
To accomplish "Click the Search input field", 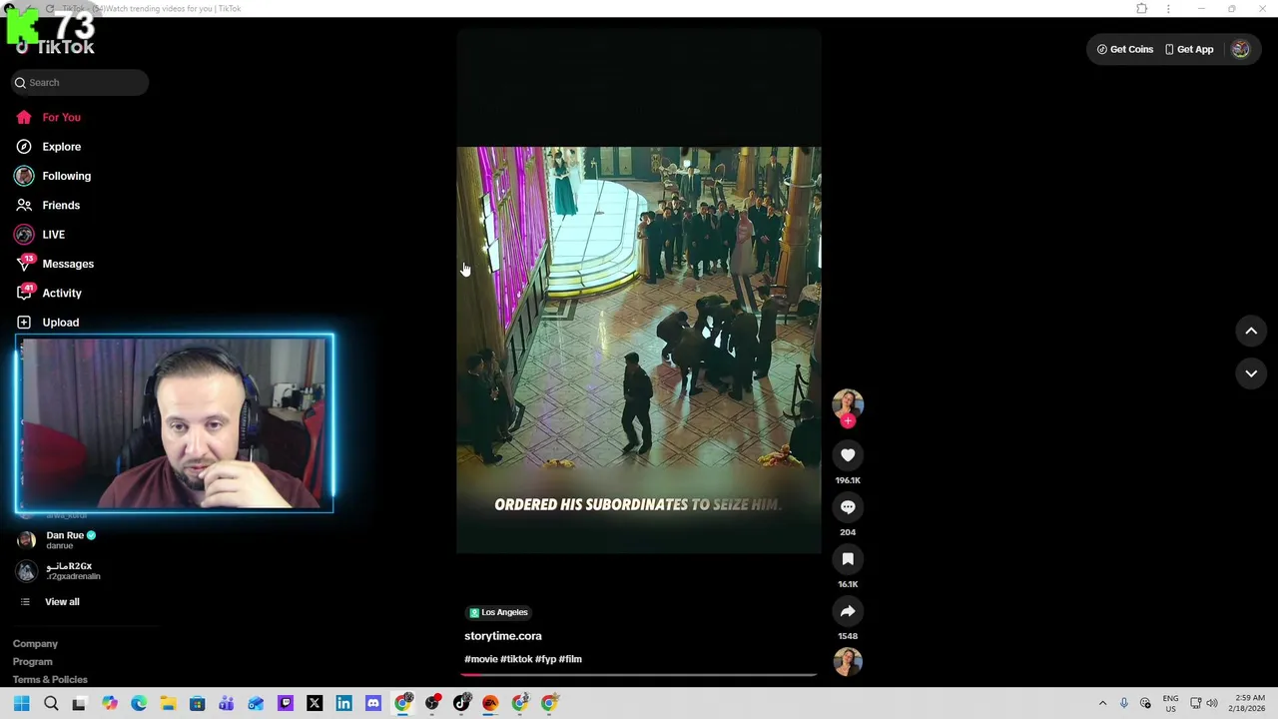I will click(80, 83).
